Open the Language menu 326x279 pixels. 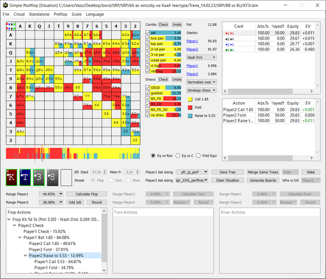[x=95, y=14]
